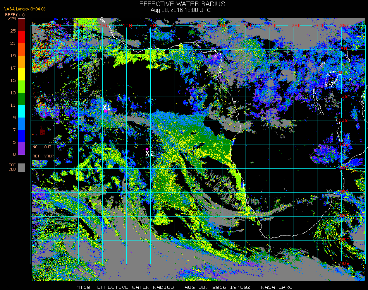Click the NO label on the map
The width and height of the screenshot is (368, 290).
click(35, 147)
